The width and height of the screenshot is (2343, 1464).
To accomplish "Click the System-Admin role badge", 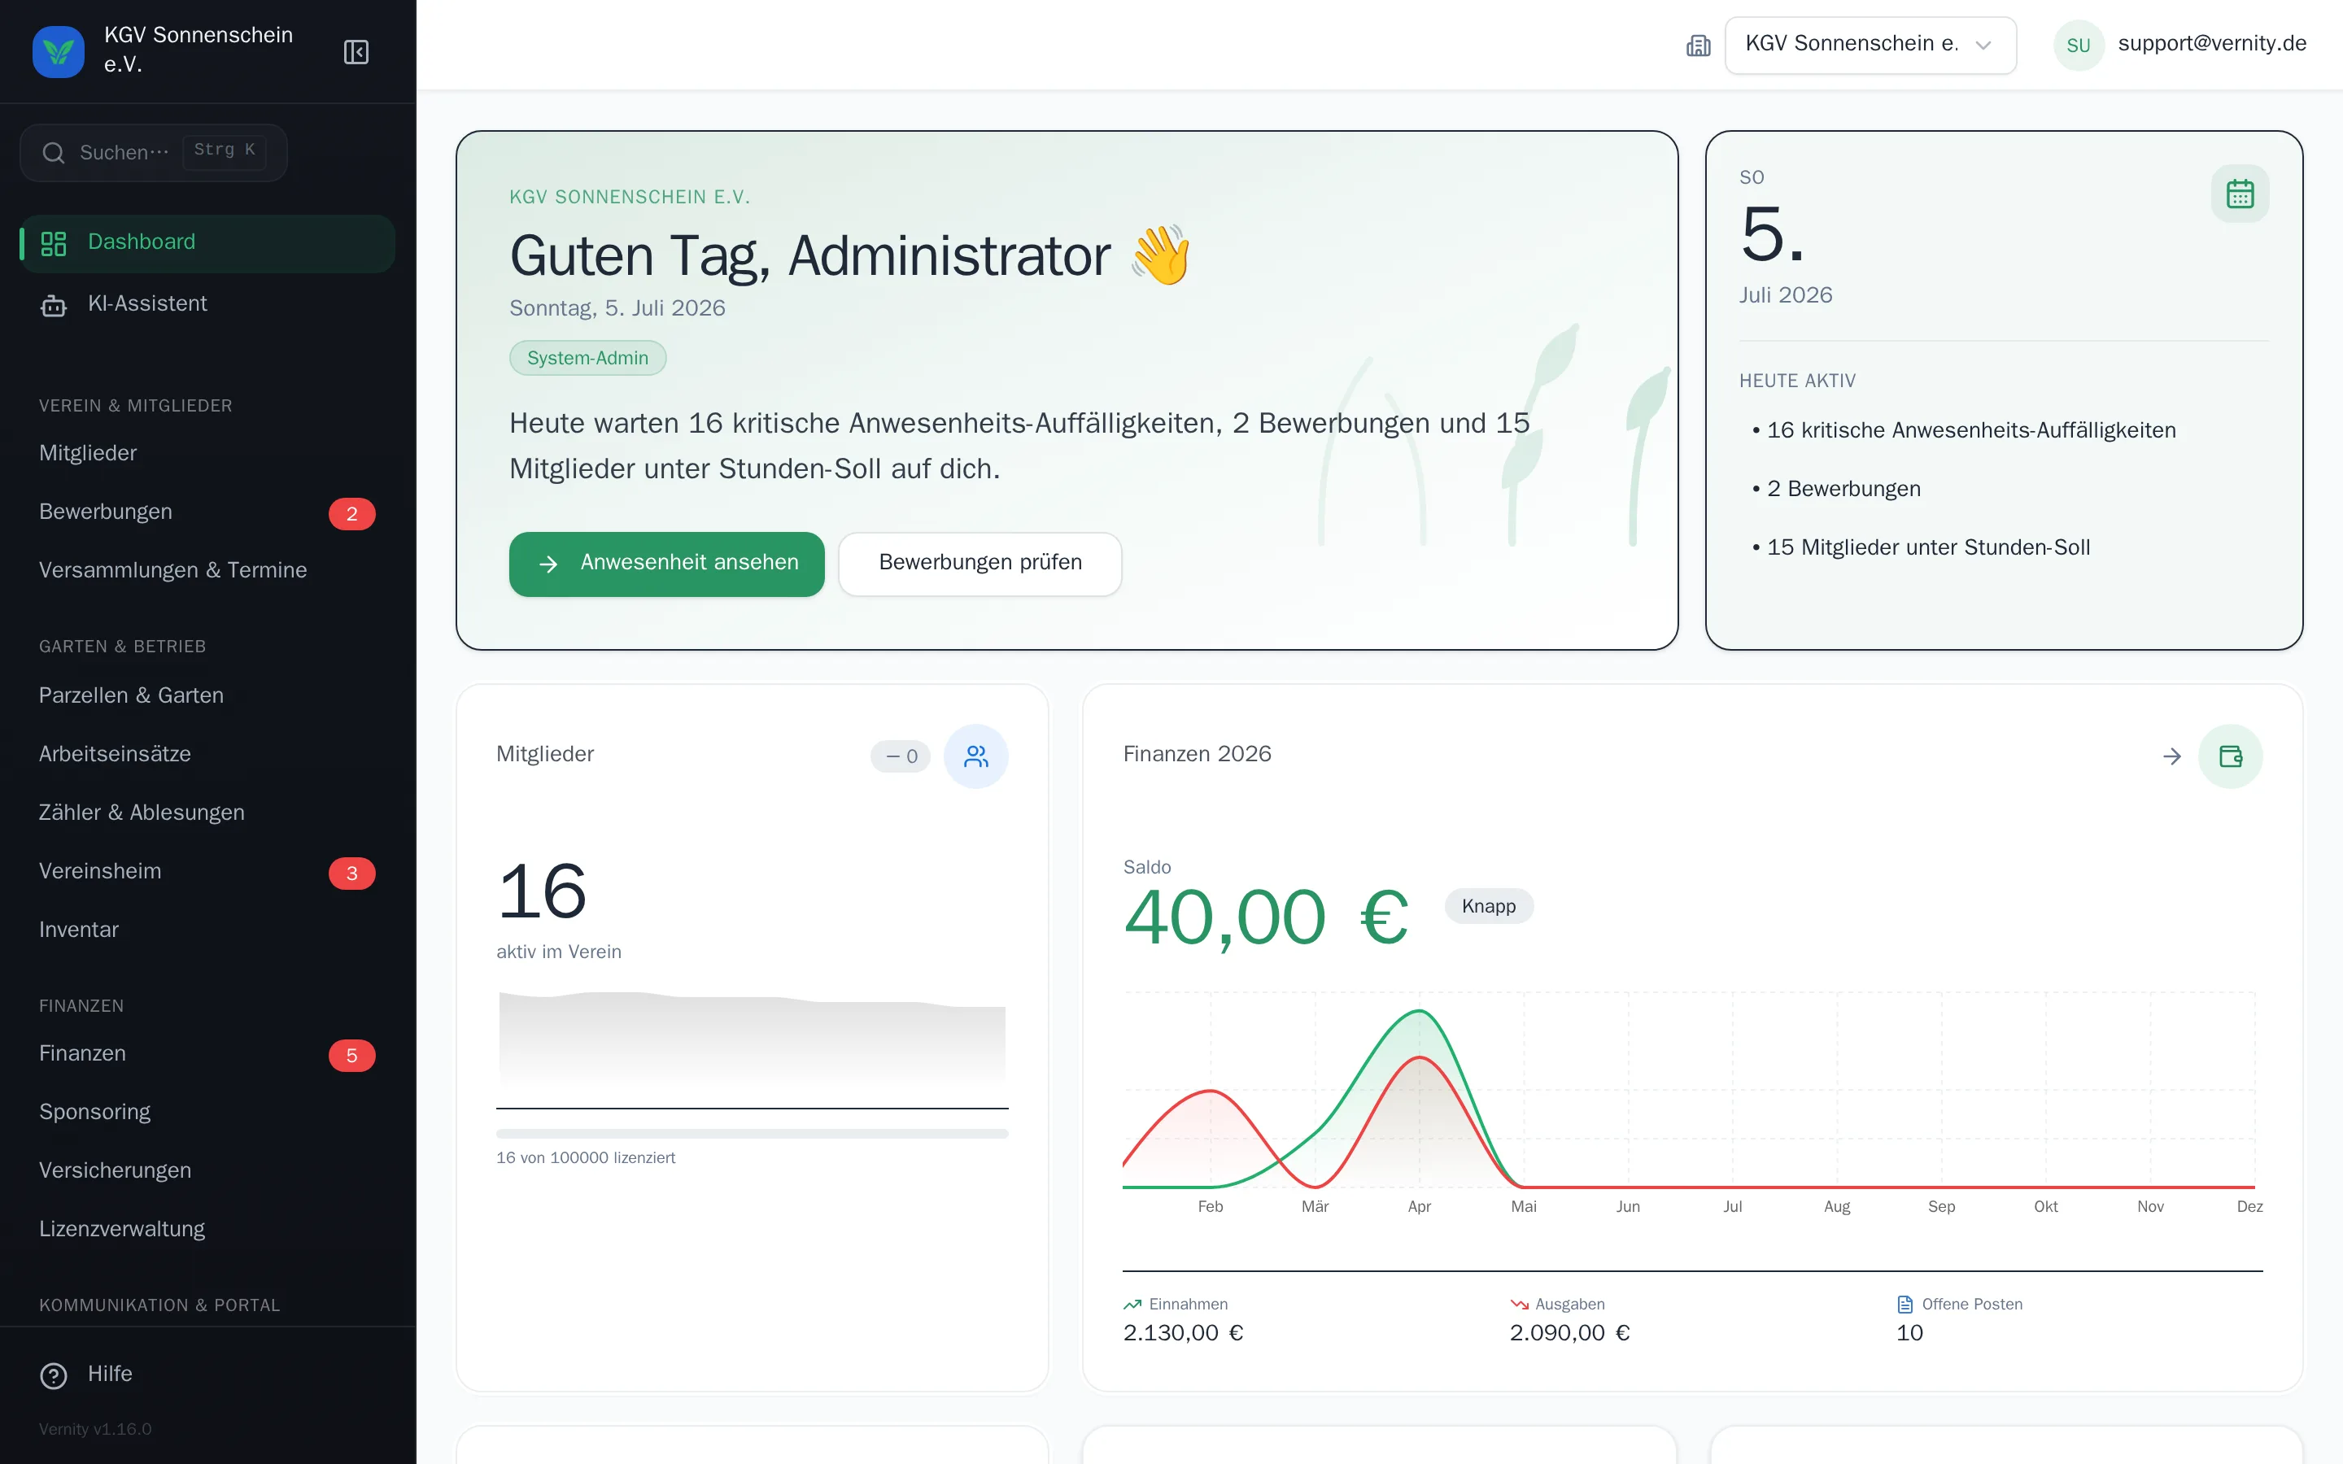I will (587, 358).
